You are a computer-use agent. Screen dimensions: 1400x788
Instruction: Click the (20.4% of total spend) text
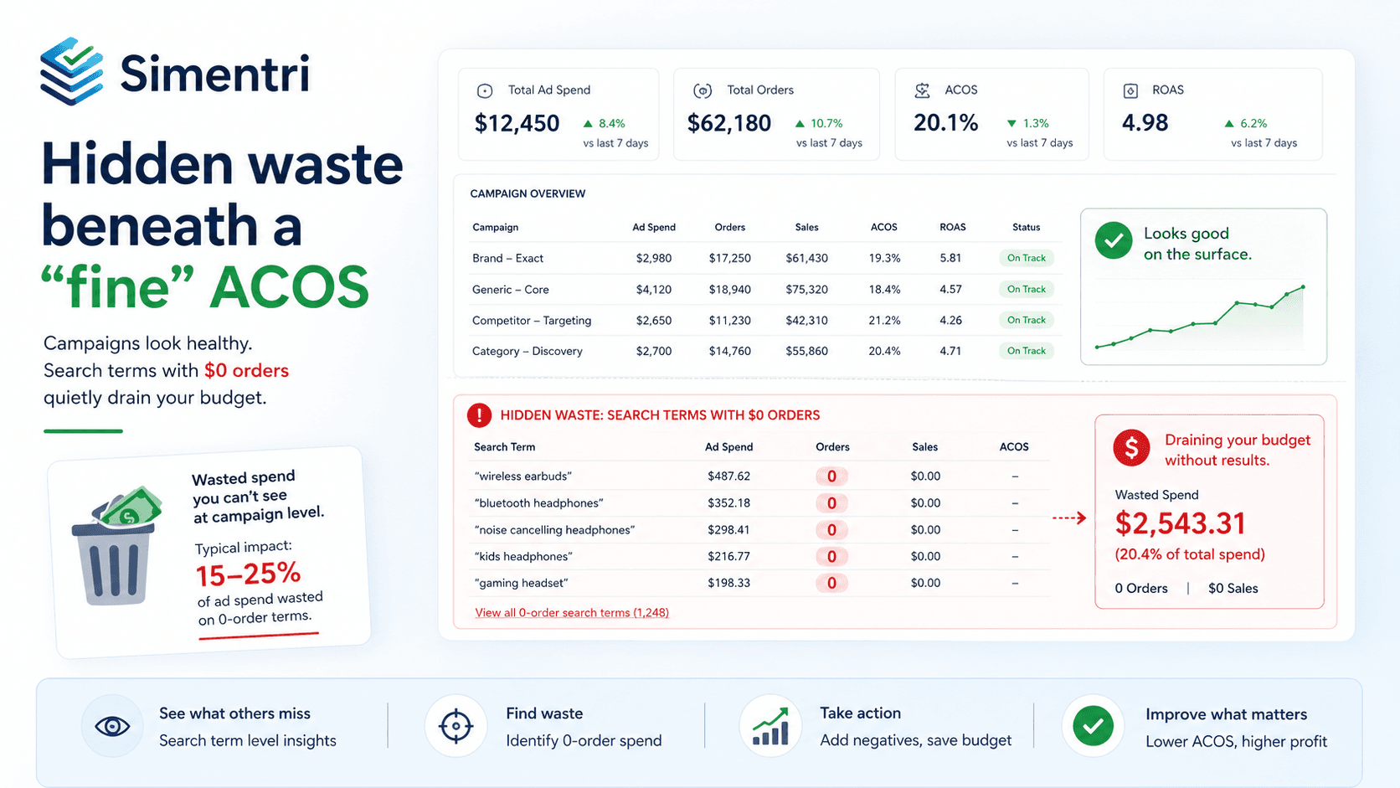click(1189, 554)
